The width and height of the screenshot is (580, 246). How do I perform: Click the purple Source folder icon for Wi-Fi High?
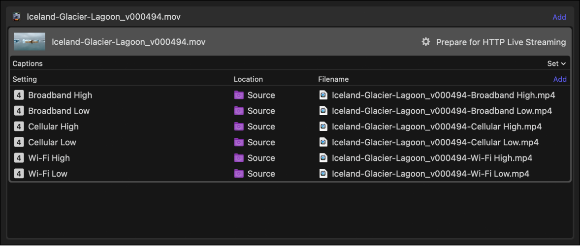(x=239, y=158)
